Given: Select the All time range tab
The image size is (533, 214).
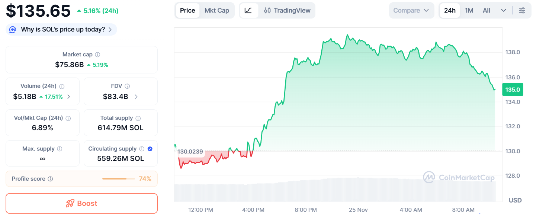Looking at the screenshot, I should point(487,10).
